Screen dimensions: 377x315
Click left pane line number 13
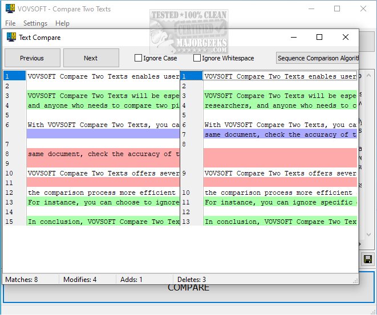9,202
